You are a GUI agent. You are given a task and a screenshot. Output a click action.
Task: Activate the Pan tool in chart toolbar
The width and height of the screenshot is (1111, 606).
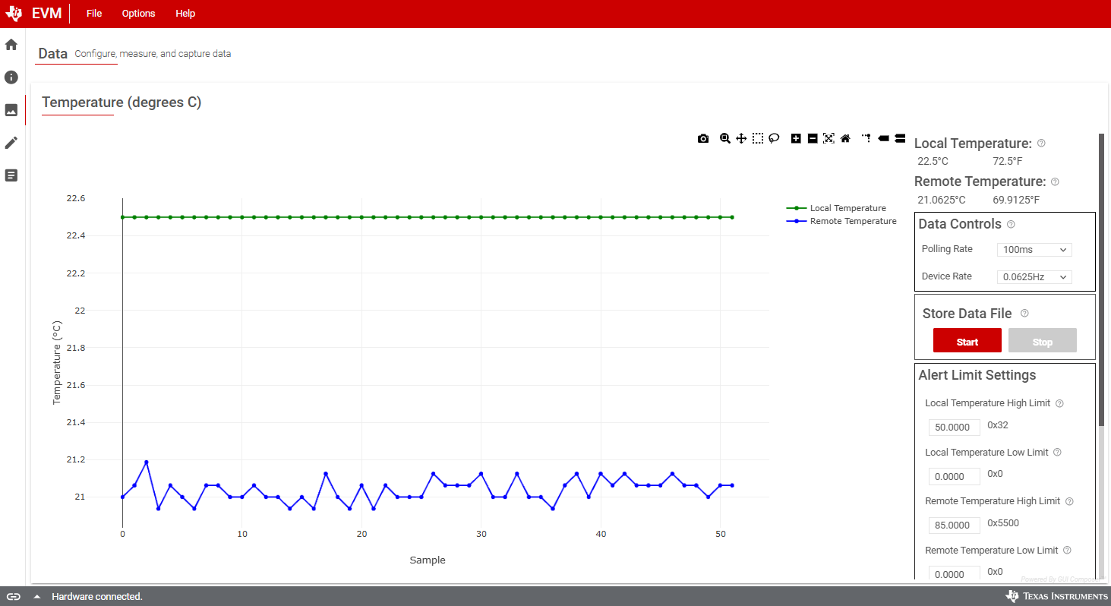(x=741, y=138)
